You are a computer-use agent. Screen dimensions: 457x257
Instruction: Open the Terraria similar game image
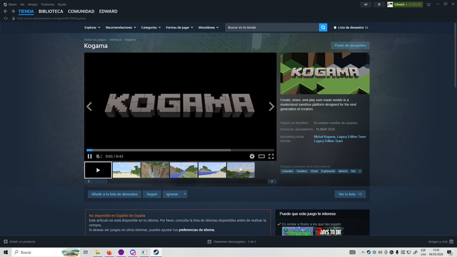pos(297,231)
